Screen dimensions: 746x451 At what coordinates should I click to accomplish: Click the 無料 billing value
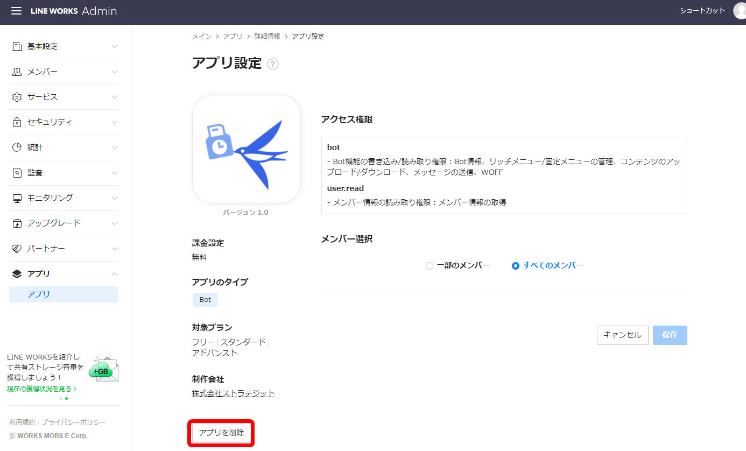point(199,257)
